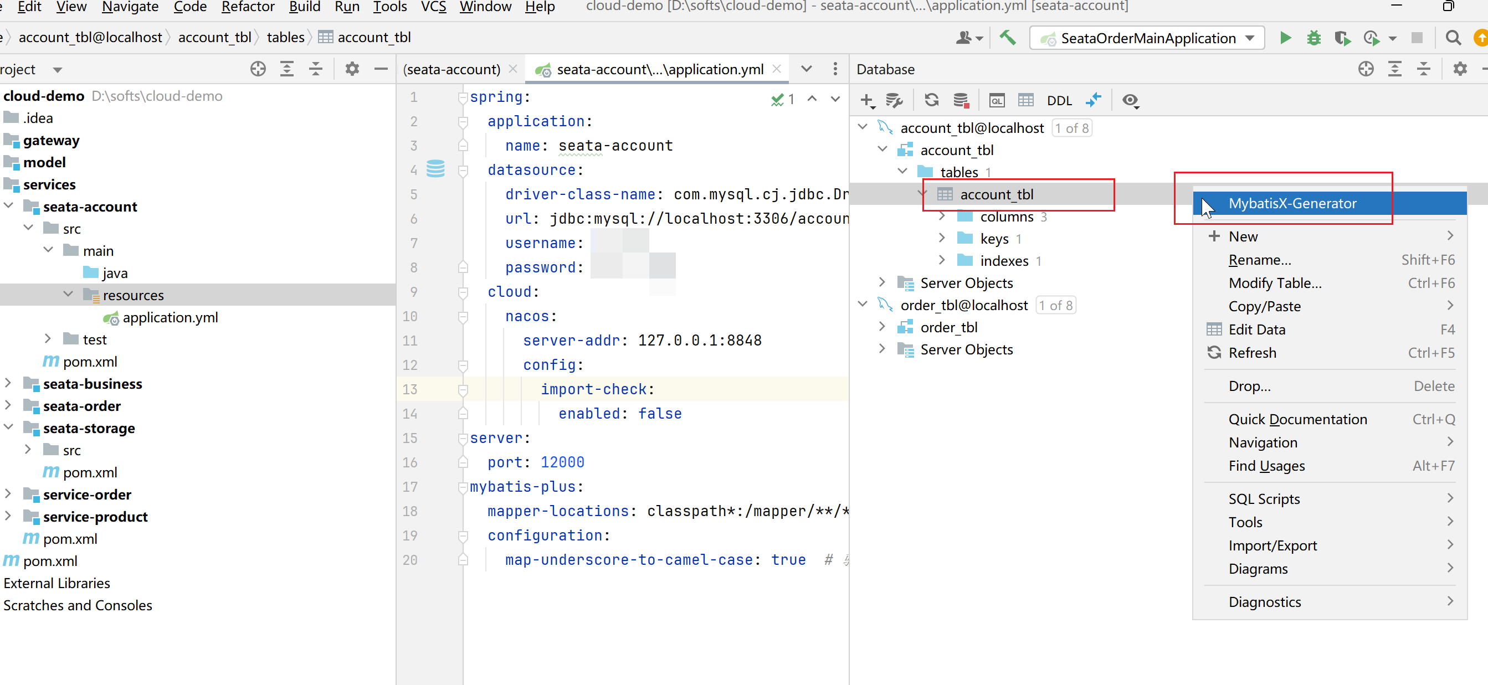The width and height of the screenshot is (1488, 685).
Task: Click the gray stop process square
Action: coord(1417,38)
